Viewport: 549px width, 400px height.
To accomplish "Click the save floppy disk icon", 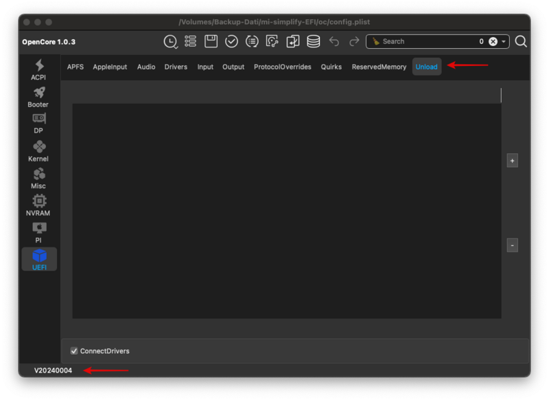I will (x=211, y=41).
